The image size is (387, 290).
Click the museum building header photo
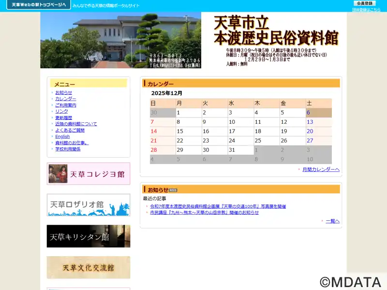[x=120, y=40]
